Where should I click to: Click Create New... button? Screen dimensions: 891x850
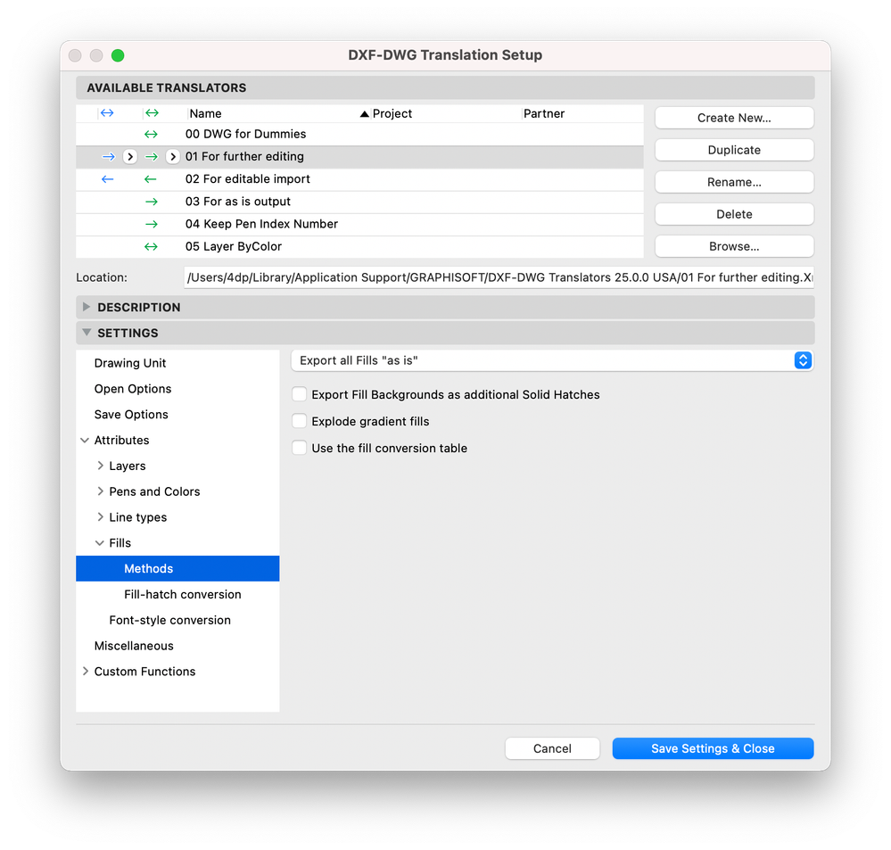click(734, 119)
